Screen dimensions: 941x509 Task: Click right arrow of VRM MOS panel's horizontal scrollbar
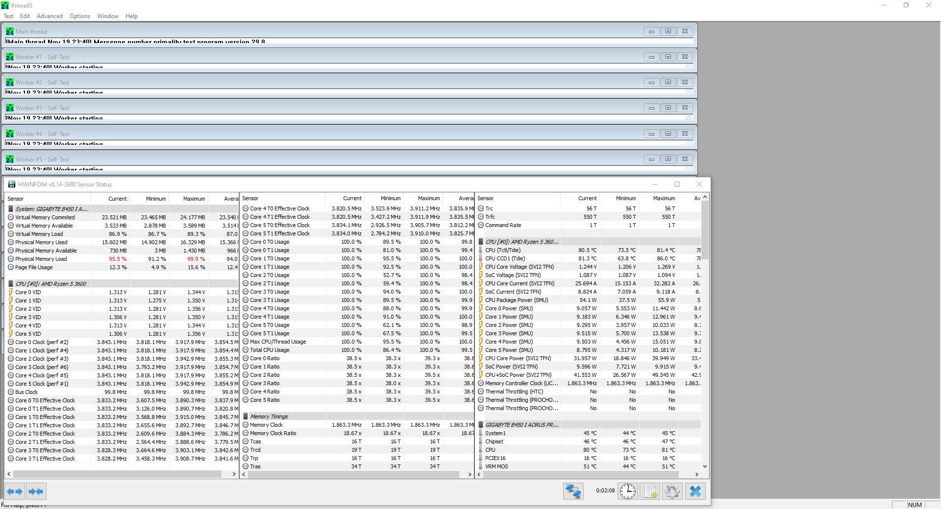pos(696,474)
